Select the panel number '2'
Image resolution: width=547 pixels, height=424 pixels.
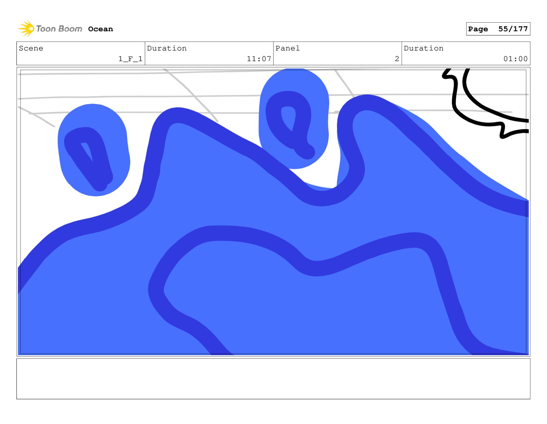click(397, 59)
